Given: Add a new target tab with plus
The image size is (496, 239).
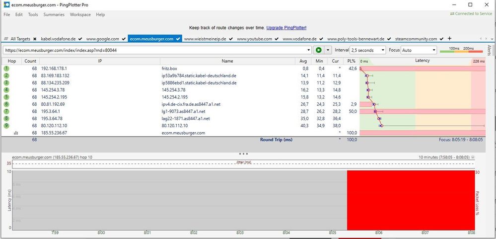Looking at the screenshot, I should tap(449, 39).
